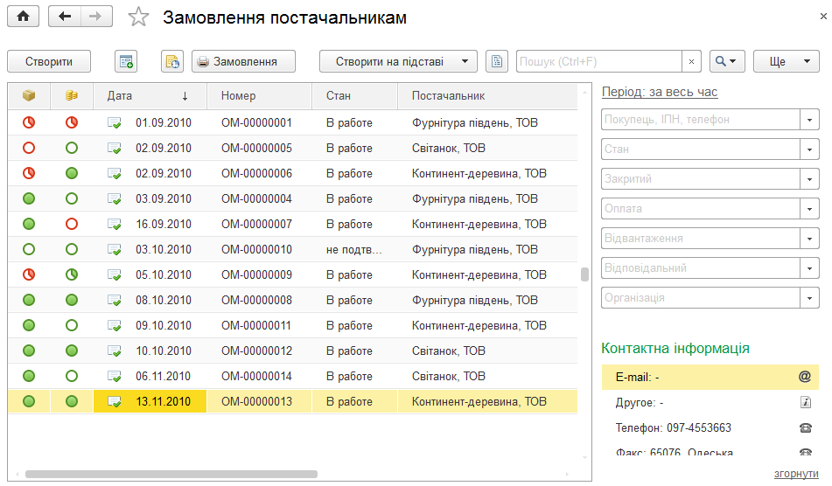
Task: Expand the Оплата filter dropdown
Action: (x=810, y=208)
